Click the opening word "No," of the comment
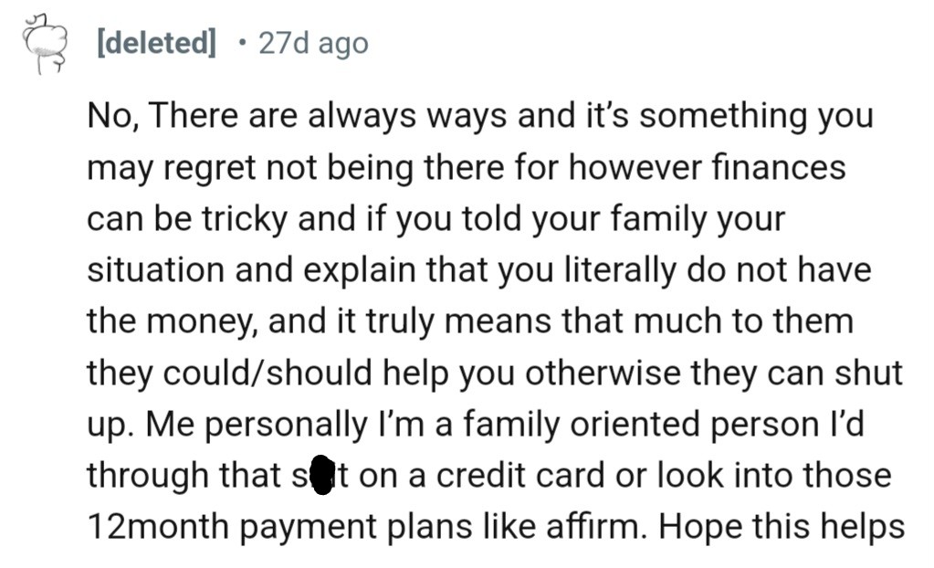The height and width of the screenshot is (568, 934). click(111, 117)
